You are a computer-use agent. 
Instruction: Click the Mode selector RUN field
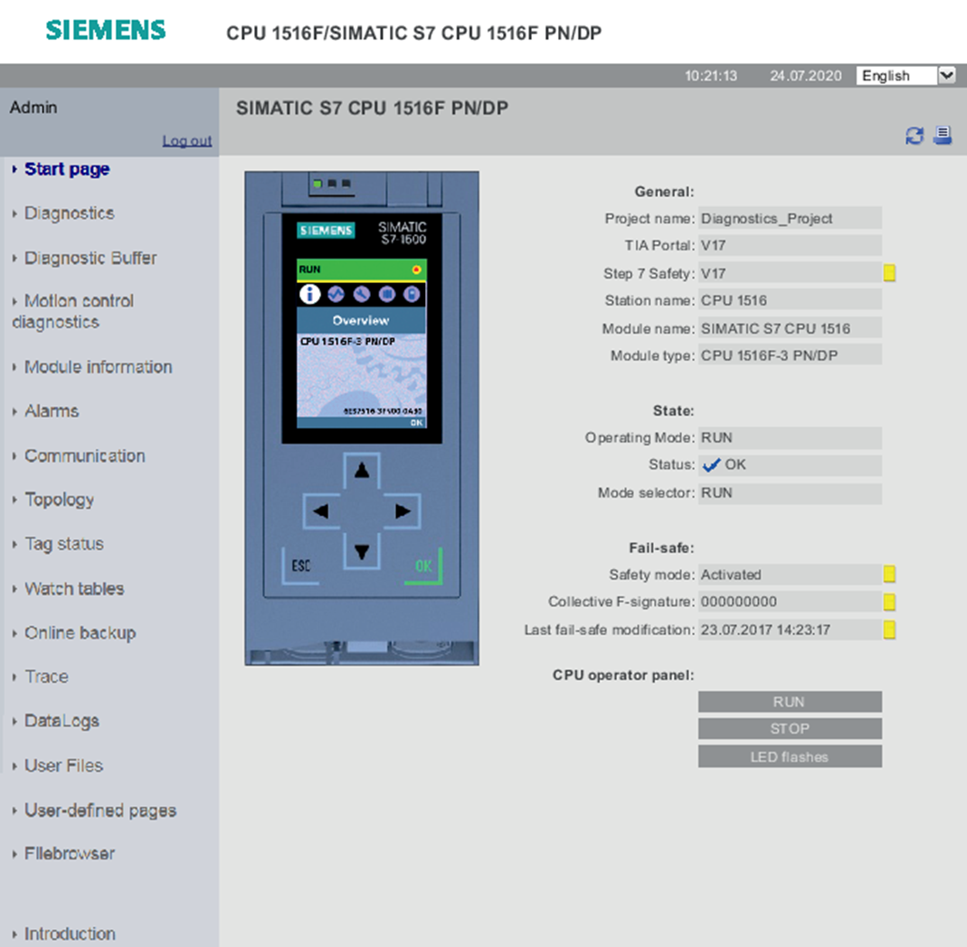[790, 493]
